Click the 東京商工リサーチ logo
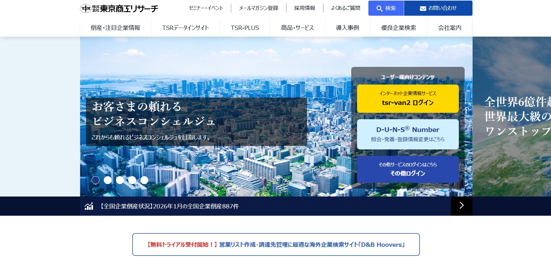Screen dimensions: 551x266 point(119,8)
